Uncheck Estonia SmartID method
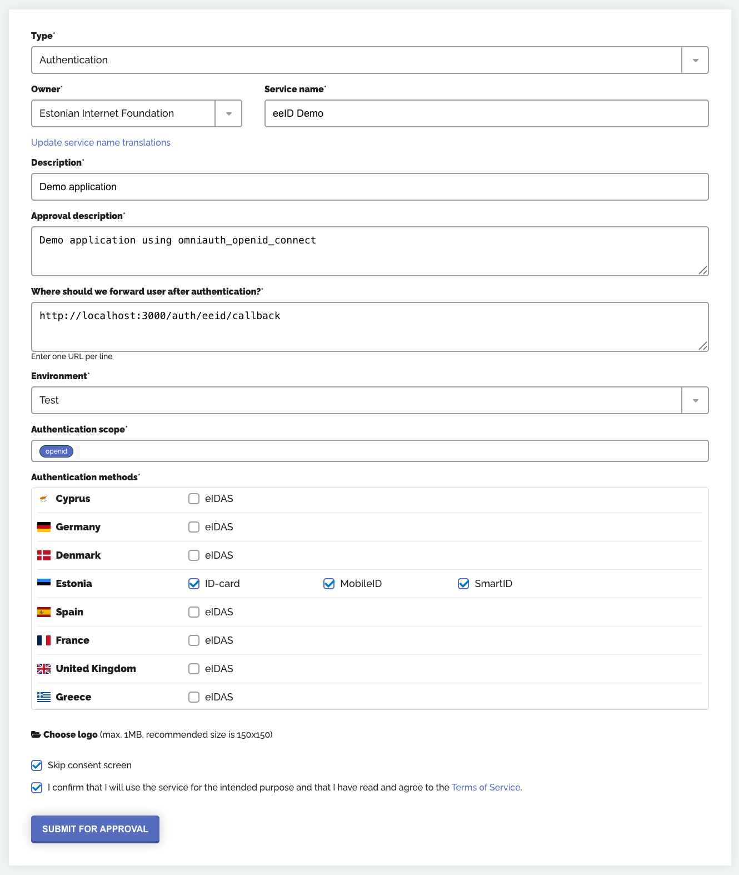This screenshot has height=875, width=739. (x=463, y=584)
